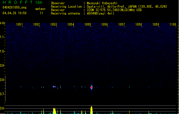Click the HROFFT 1.0.0 title text
This screenshot has height=114, width=179.
point(22,2)
